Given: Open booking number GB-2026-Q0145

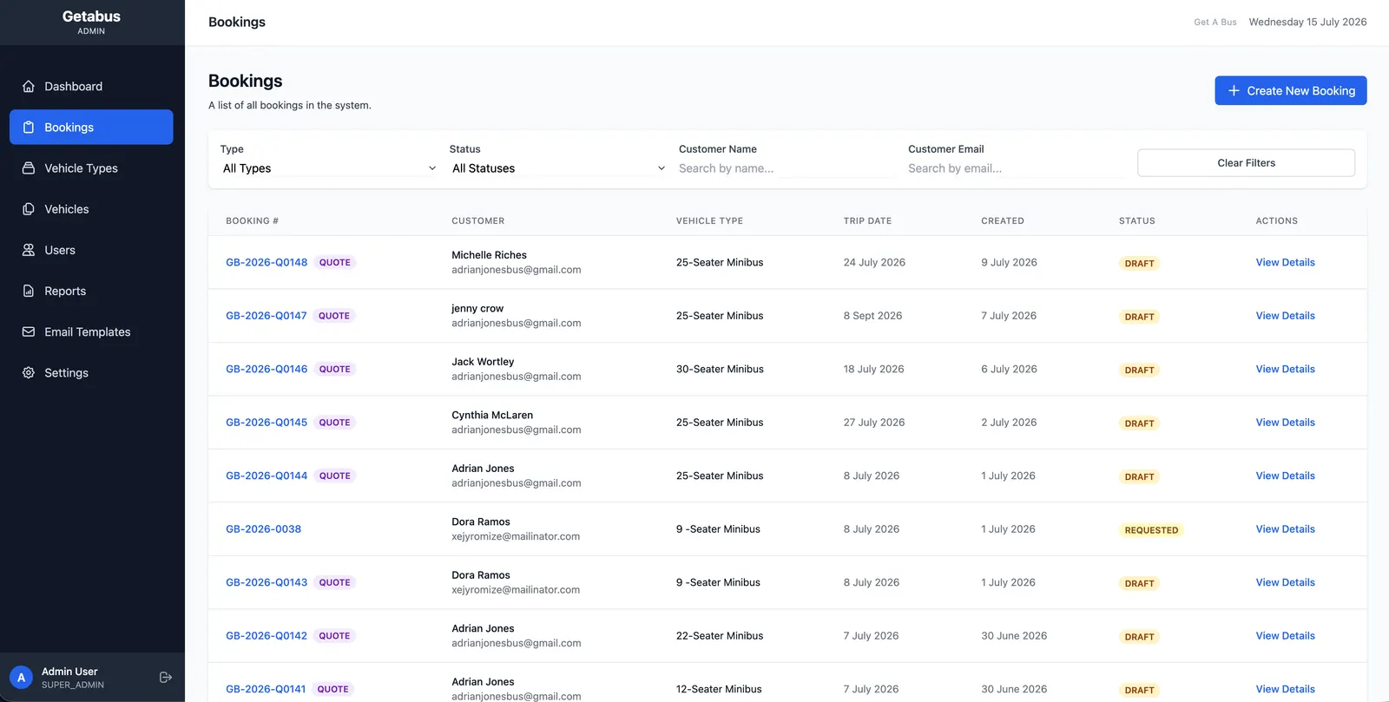Looking at the screenshot, I should pyautogui.click(x=267, y=423).
